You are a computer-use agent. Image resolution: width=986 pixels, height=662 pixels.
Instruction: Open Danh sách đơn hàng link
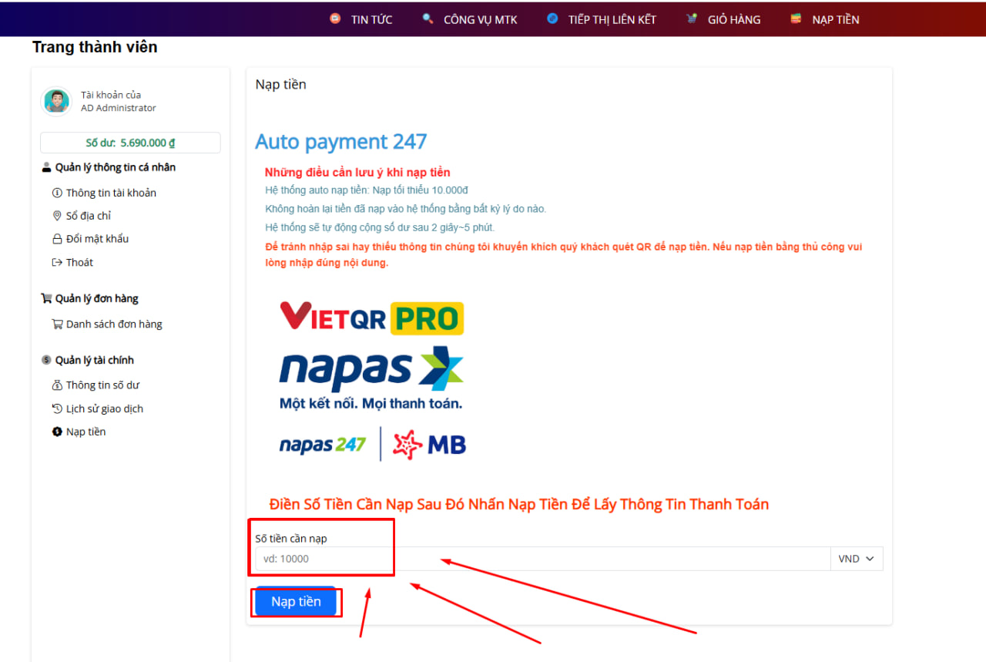[114, 324]
